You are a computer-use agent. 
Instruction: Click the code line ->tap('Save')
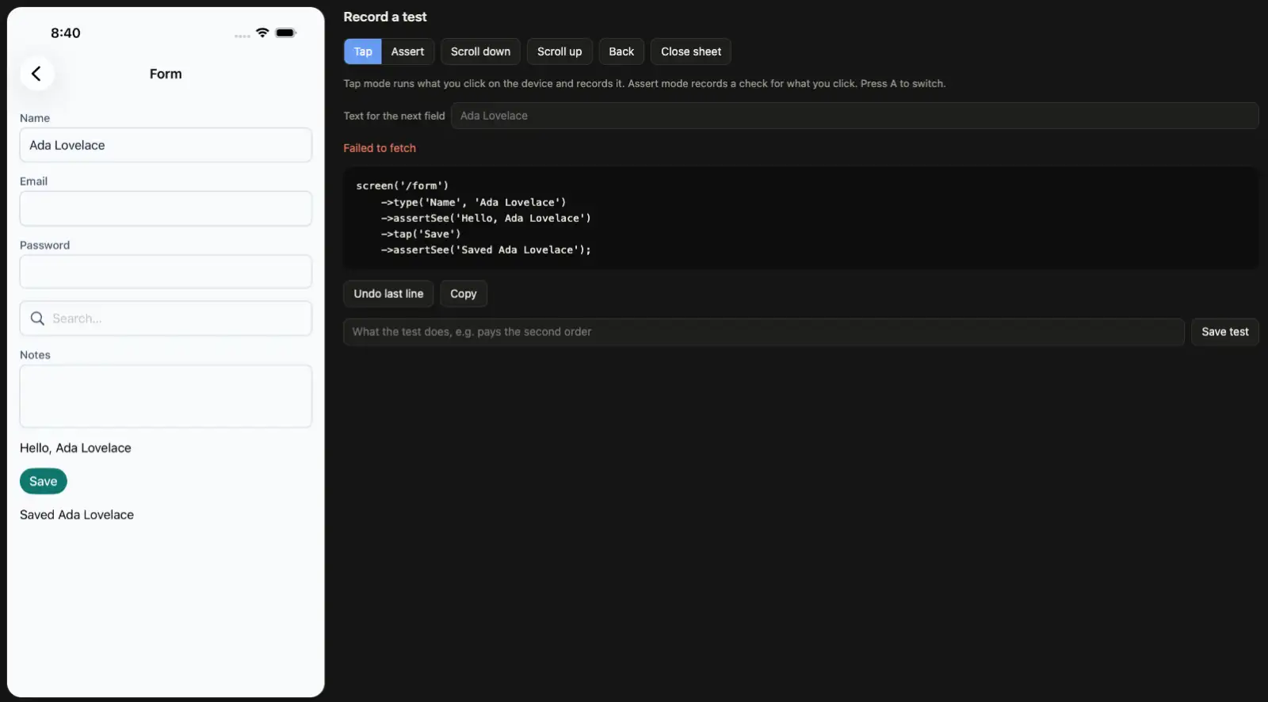click(x=421, y=234)
